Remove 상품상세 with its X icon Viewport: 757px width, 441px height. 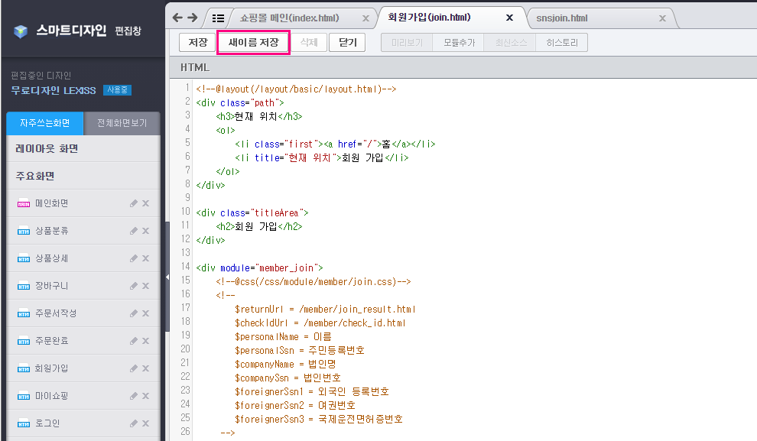point(145,258)
